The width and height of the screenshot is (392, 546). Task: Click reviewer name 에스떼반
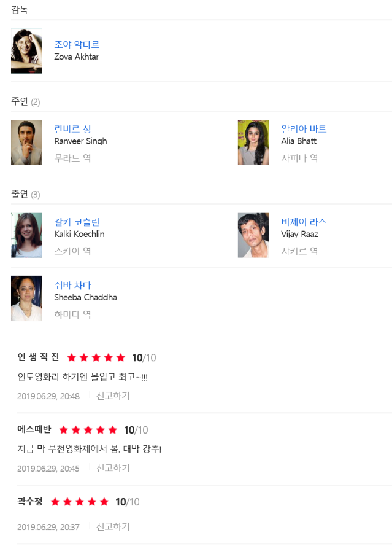[34, 429]
